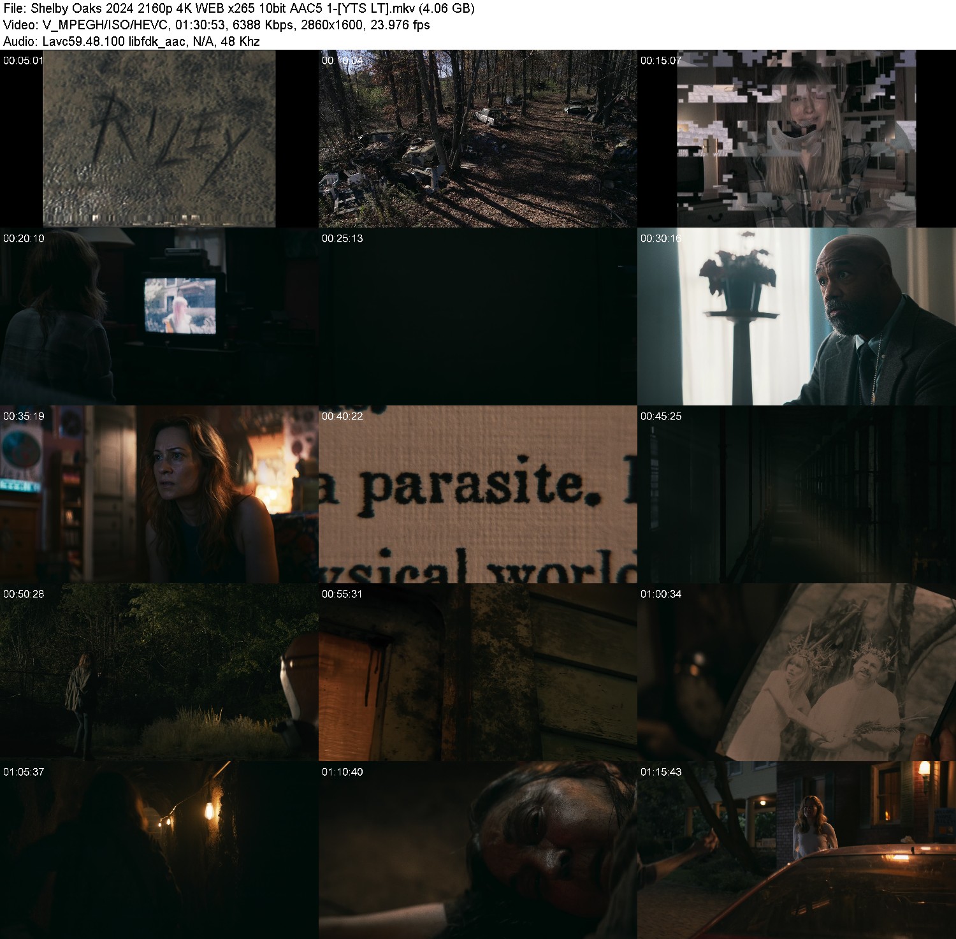Screen dimensions: 956x939
Task: Click the 'Video: V_MPEGH/ISO/HEVC' info line
Action: tap(217, 25)
